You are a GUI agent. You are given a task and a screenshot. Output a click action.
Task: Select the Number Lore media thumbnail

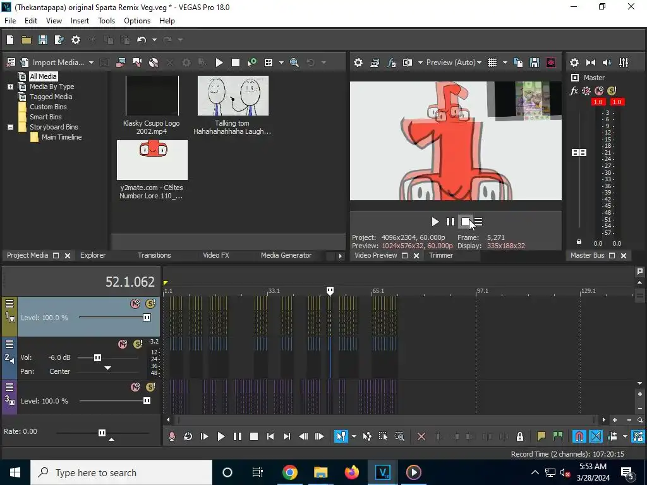click(x=152, y=160)
